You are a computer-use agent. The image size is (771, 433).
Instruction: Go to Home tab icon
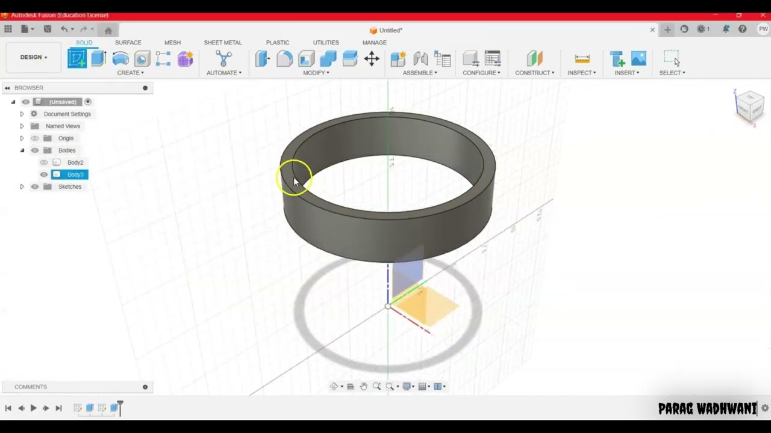108,30
